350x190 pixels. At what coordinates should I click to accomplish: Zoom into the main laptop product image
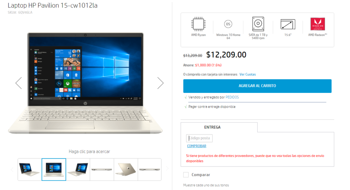85,83
